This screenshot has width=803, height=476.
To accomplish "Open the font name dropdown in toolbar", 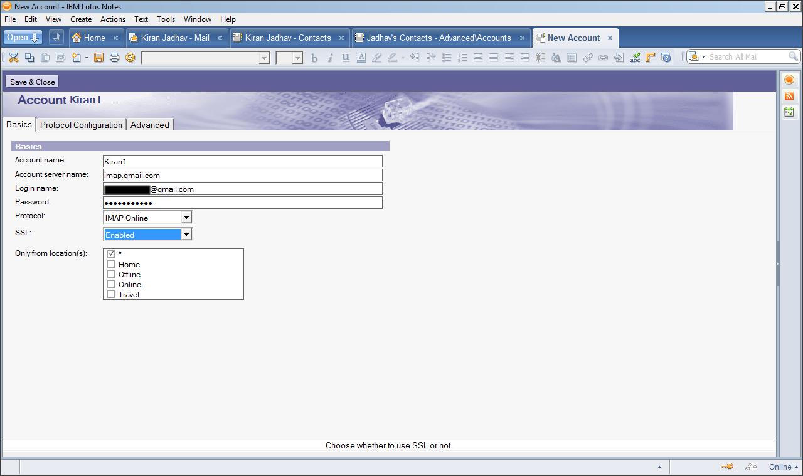I will (x=264, y=58).
